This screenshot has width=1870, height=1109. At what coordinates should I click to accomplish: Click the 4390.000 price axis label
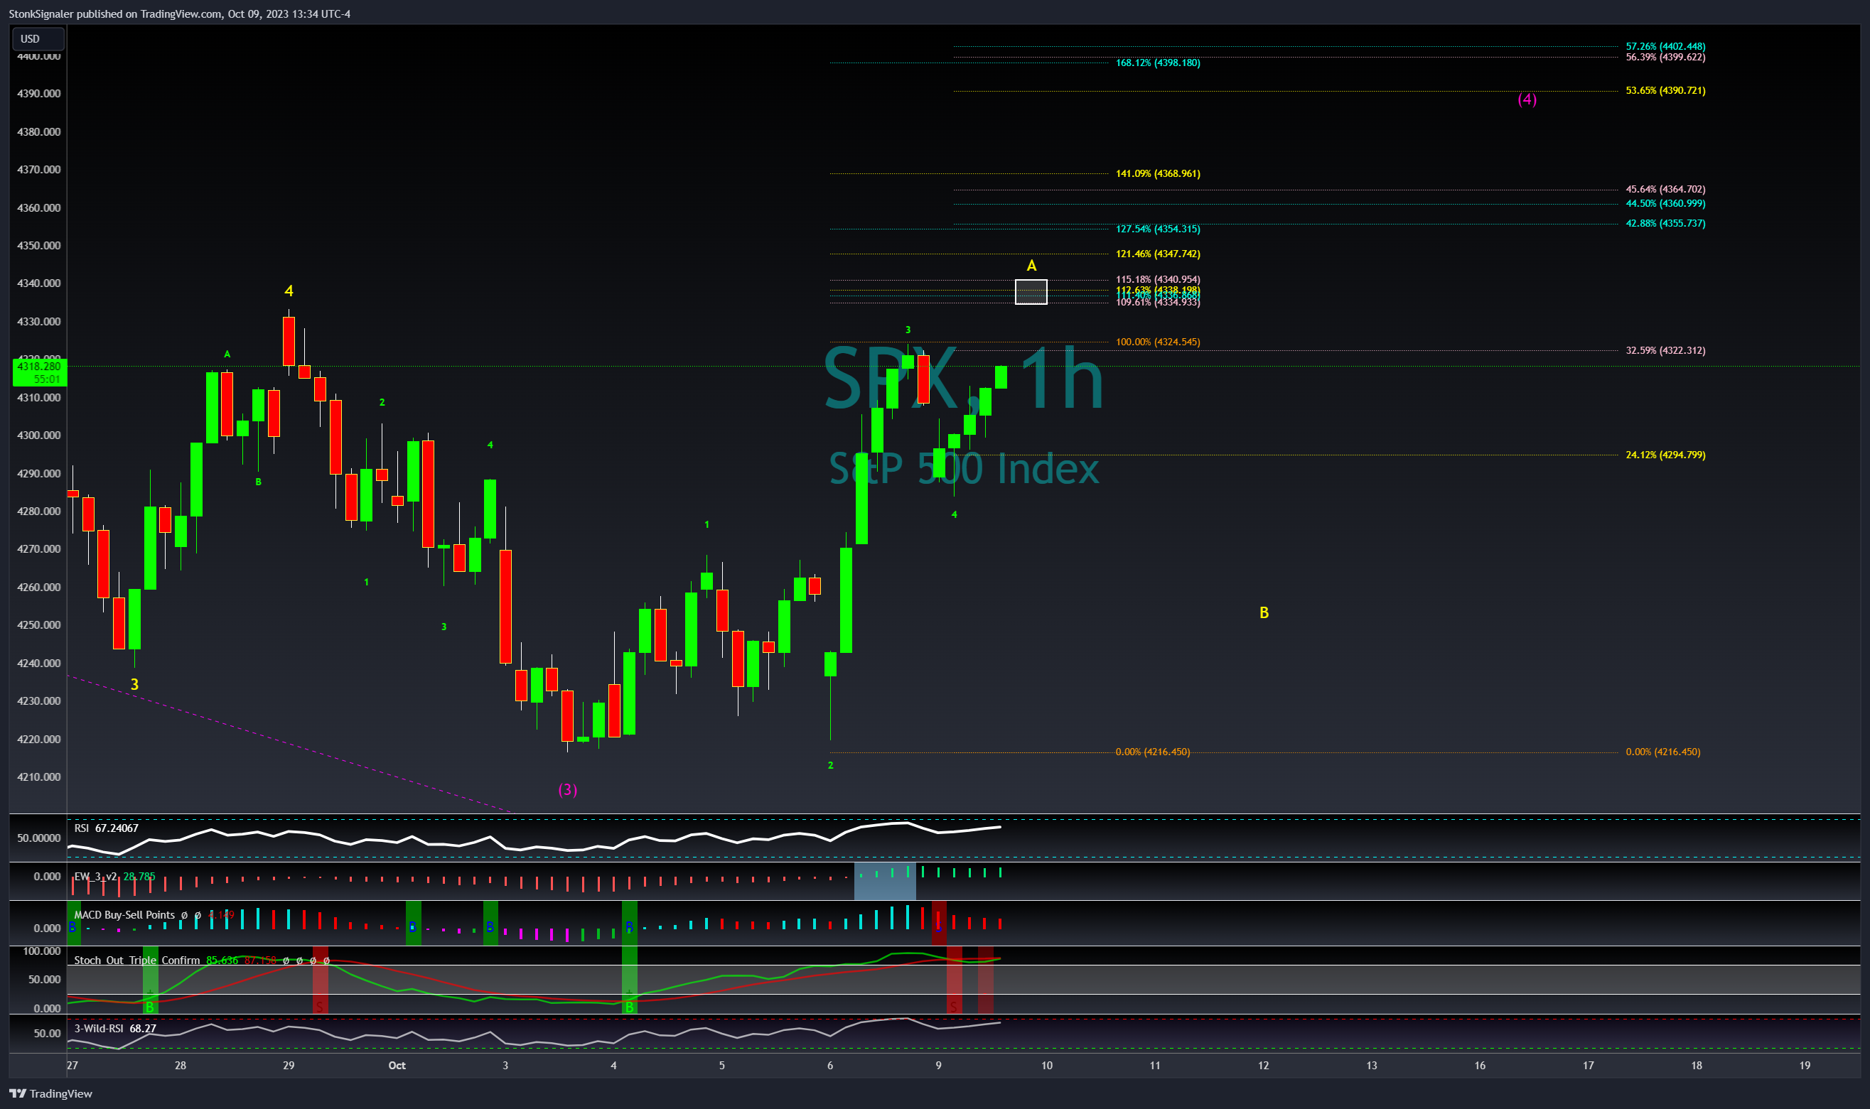click(x=39, y=93)
